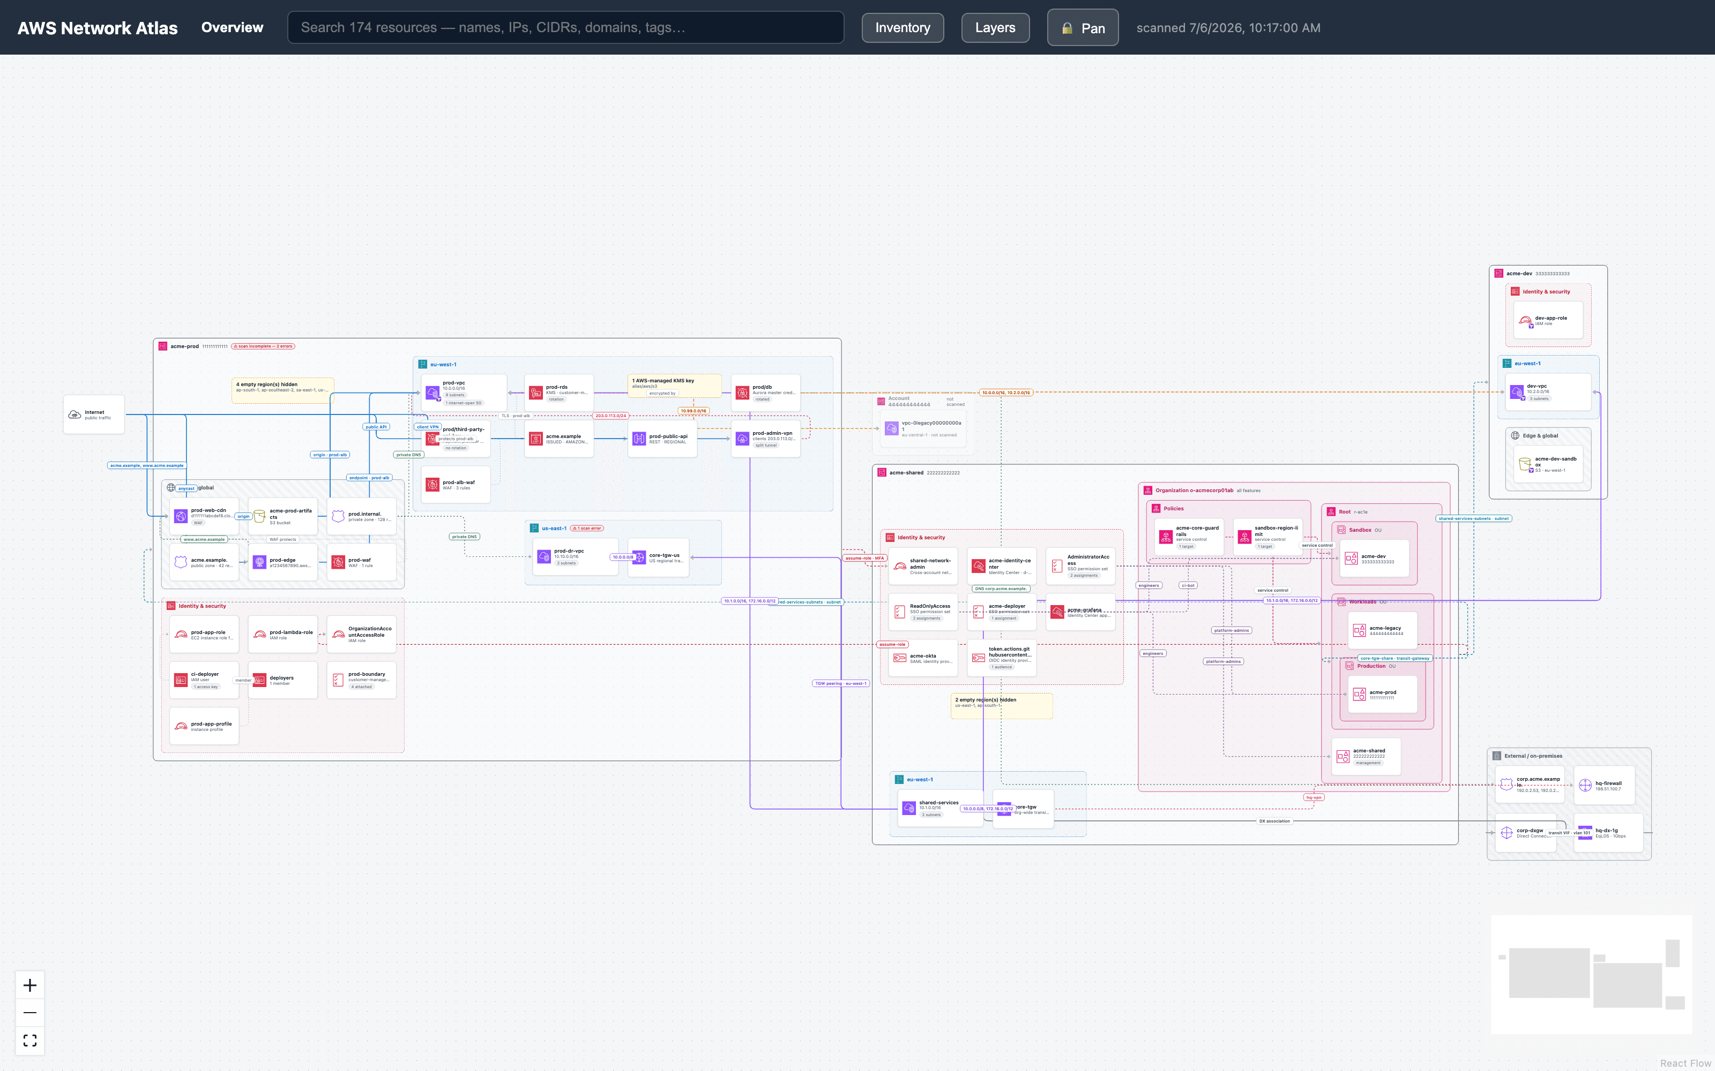Click the Internet cloud node icon
Viewport: 1715px width, 1071px height.
(74, 414)
